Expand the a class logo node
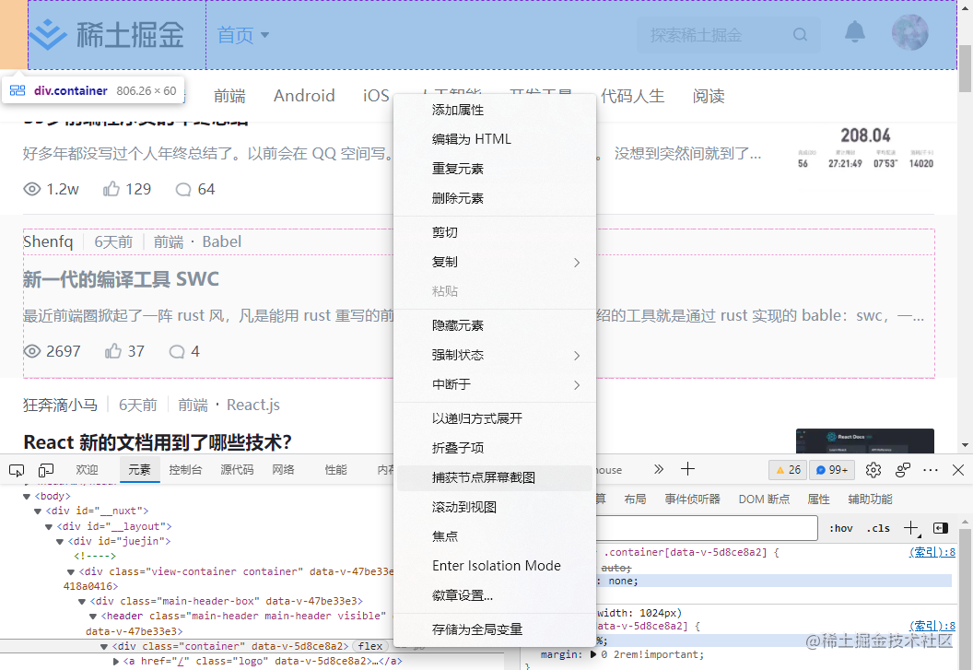The image size is (973, 670). 115,662
